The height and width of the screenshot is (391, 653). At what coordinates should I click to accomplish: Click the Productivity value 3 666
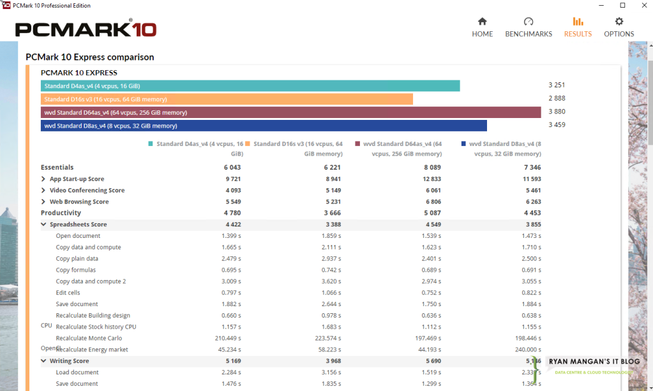pos(333,212)
